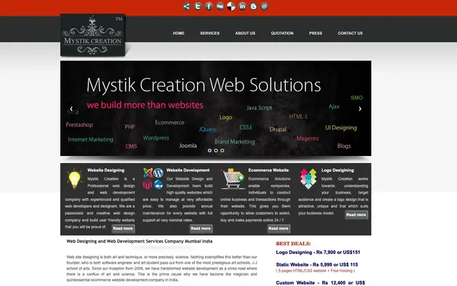Open the QUOTATION menu item
Screen dimensions: 457x286
(x=282, y=34)
